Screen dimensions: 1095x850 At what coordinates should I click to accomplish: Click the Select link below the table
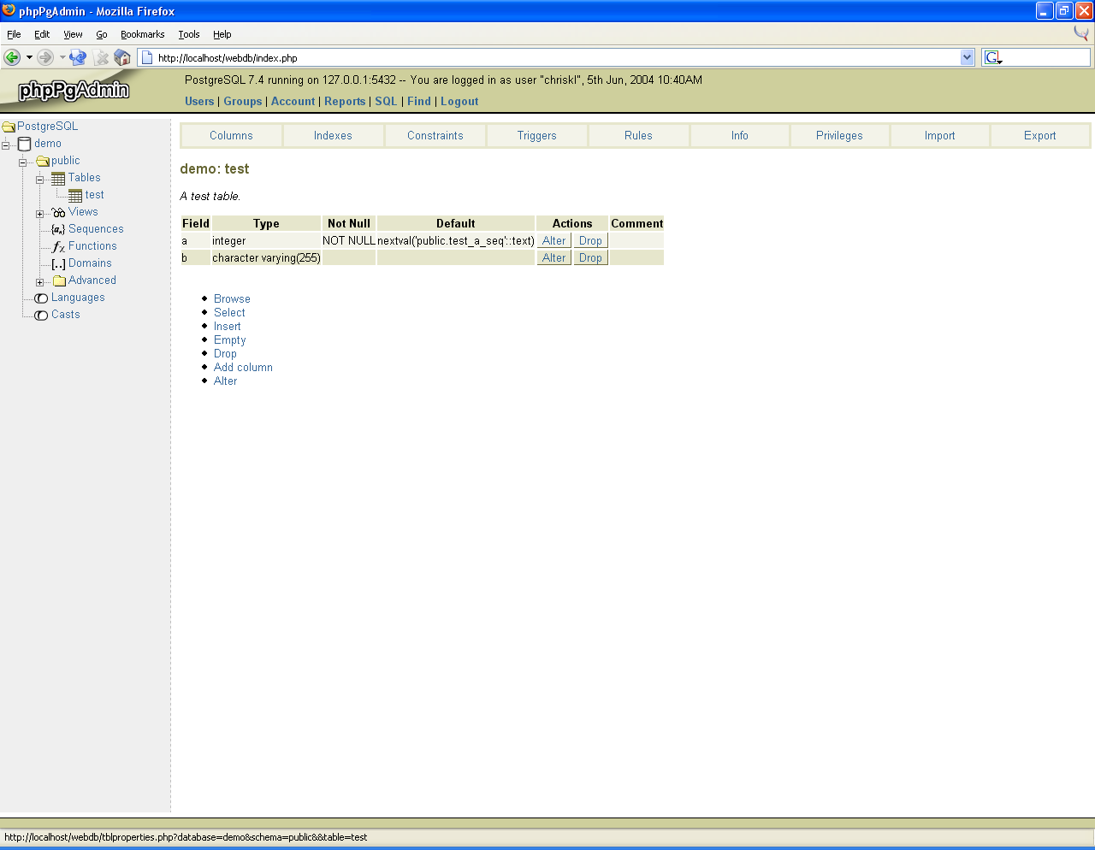(x=229, y=312)
